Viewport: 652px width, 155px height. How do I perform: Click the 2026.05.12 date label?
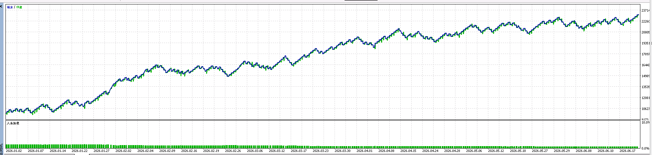click(496, 151)
